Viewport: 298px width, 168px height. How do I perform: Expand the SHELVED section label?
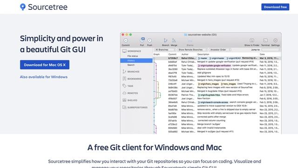coord(132,100)
